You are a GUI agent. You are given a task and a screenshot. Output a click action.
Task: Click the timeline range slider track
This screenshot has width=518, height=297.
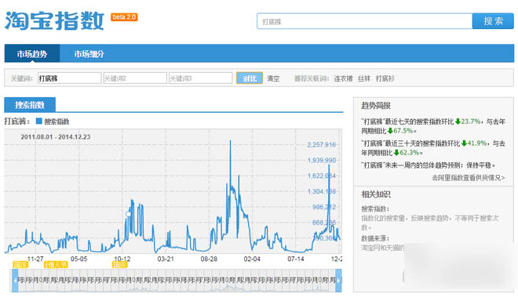tap(177, 281)
